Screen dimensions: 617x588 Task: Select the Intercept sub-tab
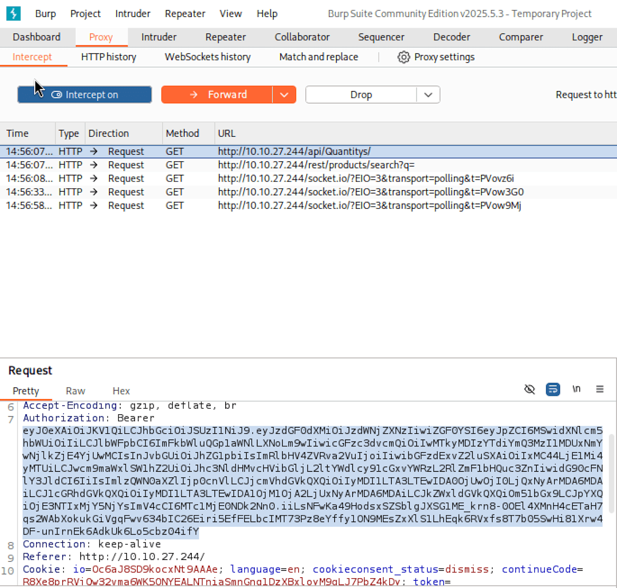coord(32,57)
